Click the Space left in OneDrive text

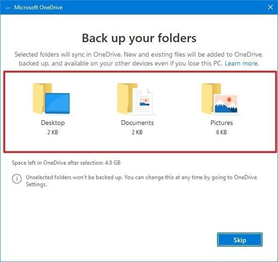[x=66, y=163]
